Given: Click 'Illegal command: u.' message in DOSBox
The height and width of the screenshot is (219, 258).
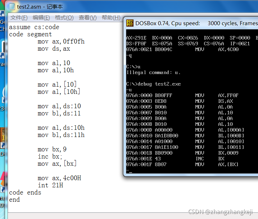Looking at the screenshot, I should point(153,73).
